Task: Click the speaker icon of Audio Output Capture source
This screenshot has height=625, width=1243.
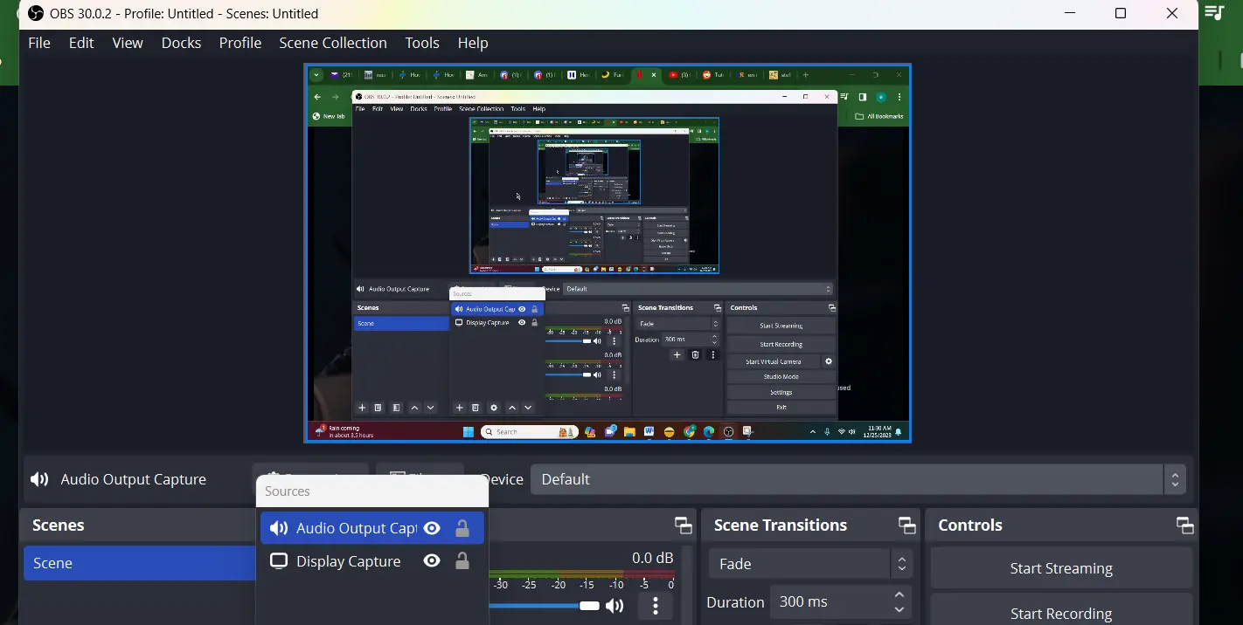Action: click(x=279, y=528)
